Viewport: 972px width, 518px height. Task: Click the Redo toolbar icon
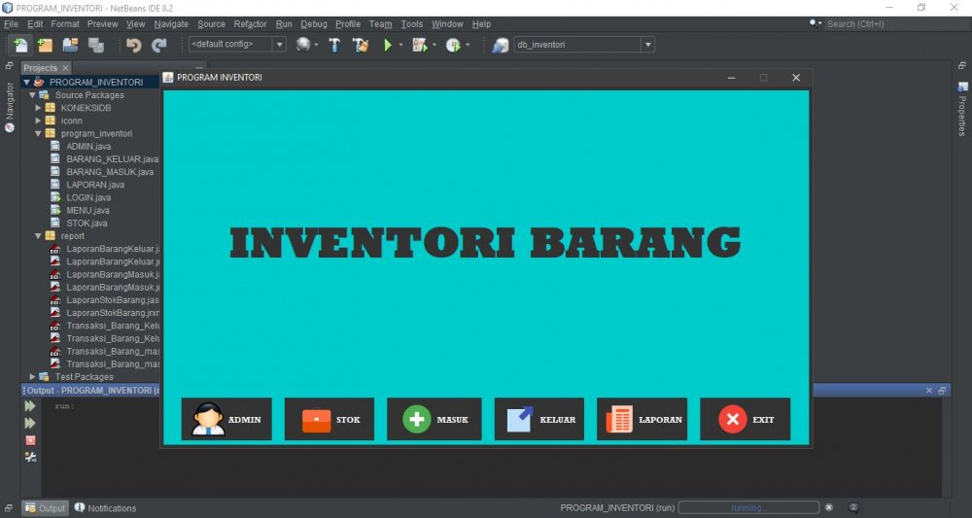pos(158,45)
